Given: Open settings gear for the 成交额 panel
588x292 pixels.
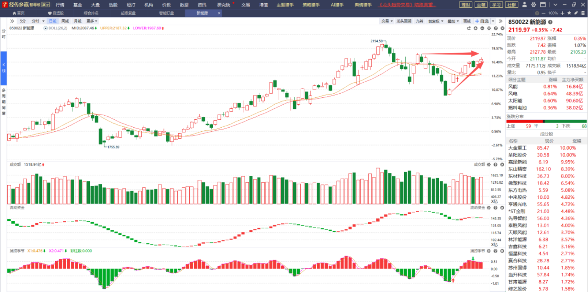Looking at the screenshot, I should click(x=489, y=164).
